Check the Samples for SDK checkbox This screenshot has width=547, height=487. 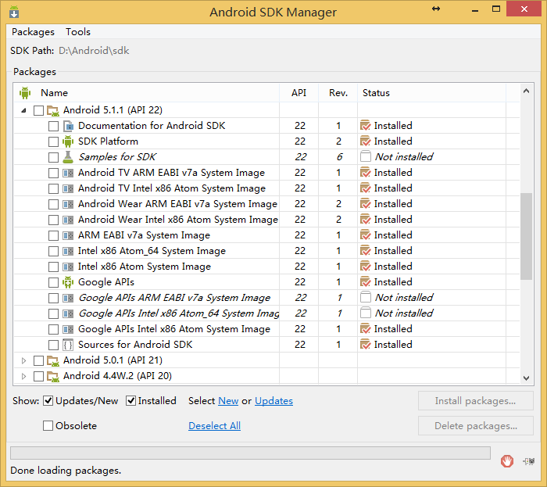coord(53,157)
